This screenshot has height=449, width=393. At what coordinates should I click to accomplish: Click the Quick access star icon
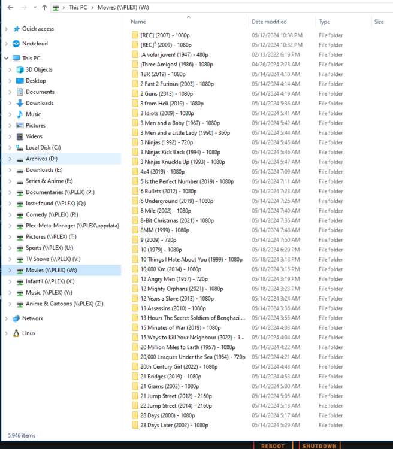pyautogui.click(x=17, y=29)
